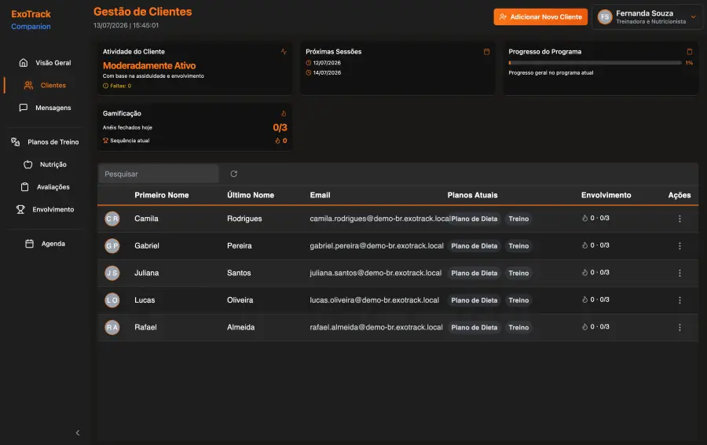Expand the Fernanda Souza profile dropdown
The image size is (707, 445).
pos(693,17)
